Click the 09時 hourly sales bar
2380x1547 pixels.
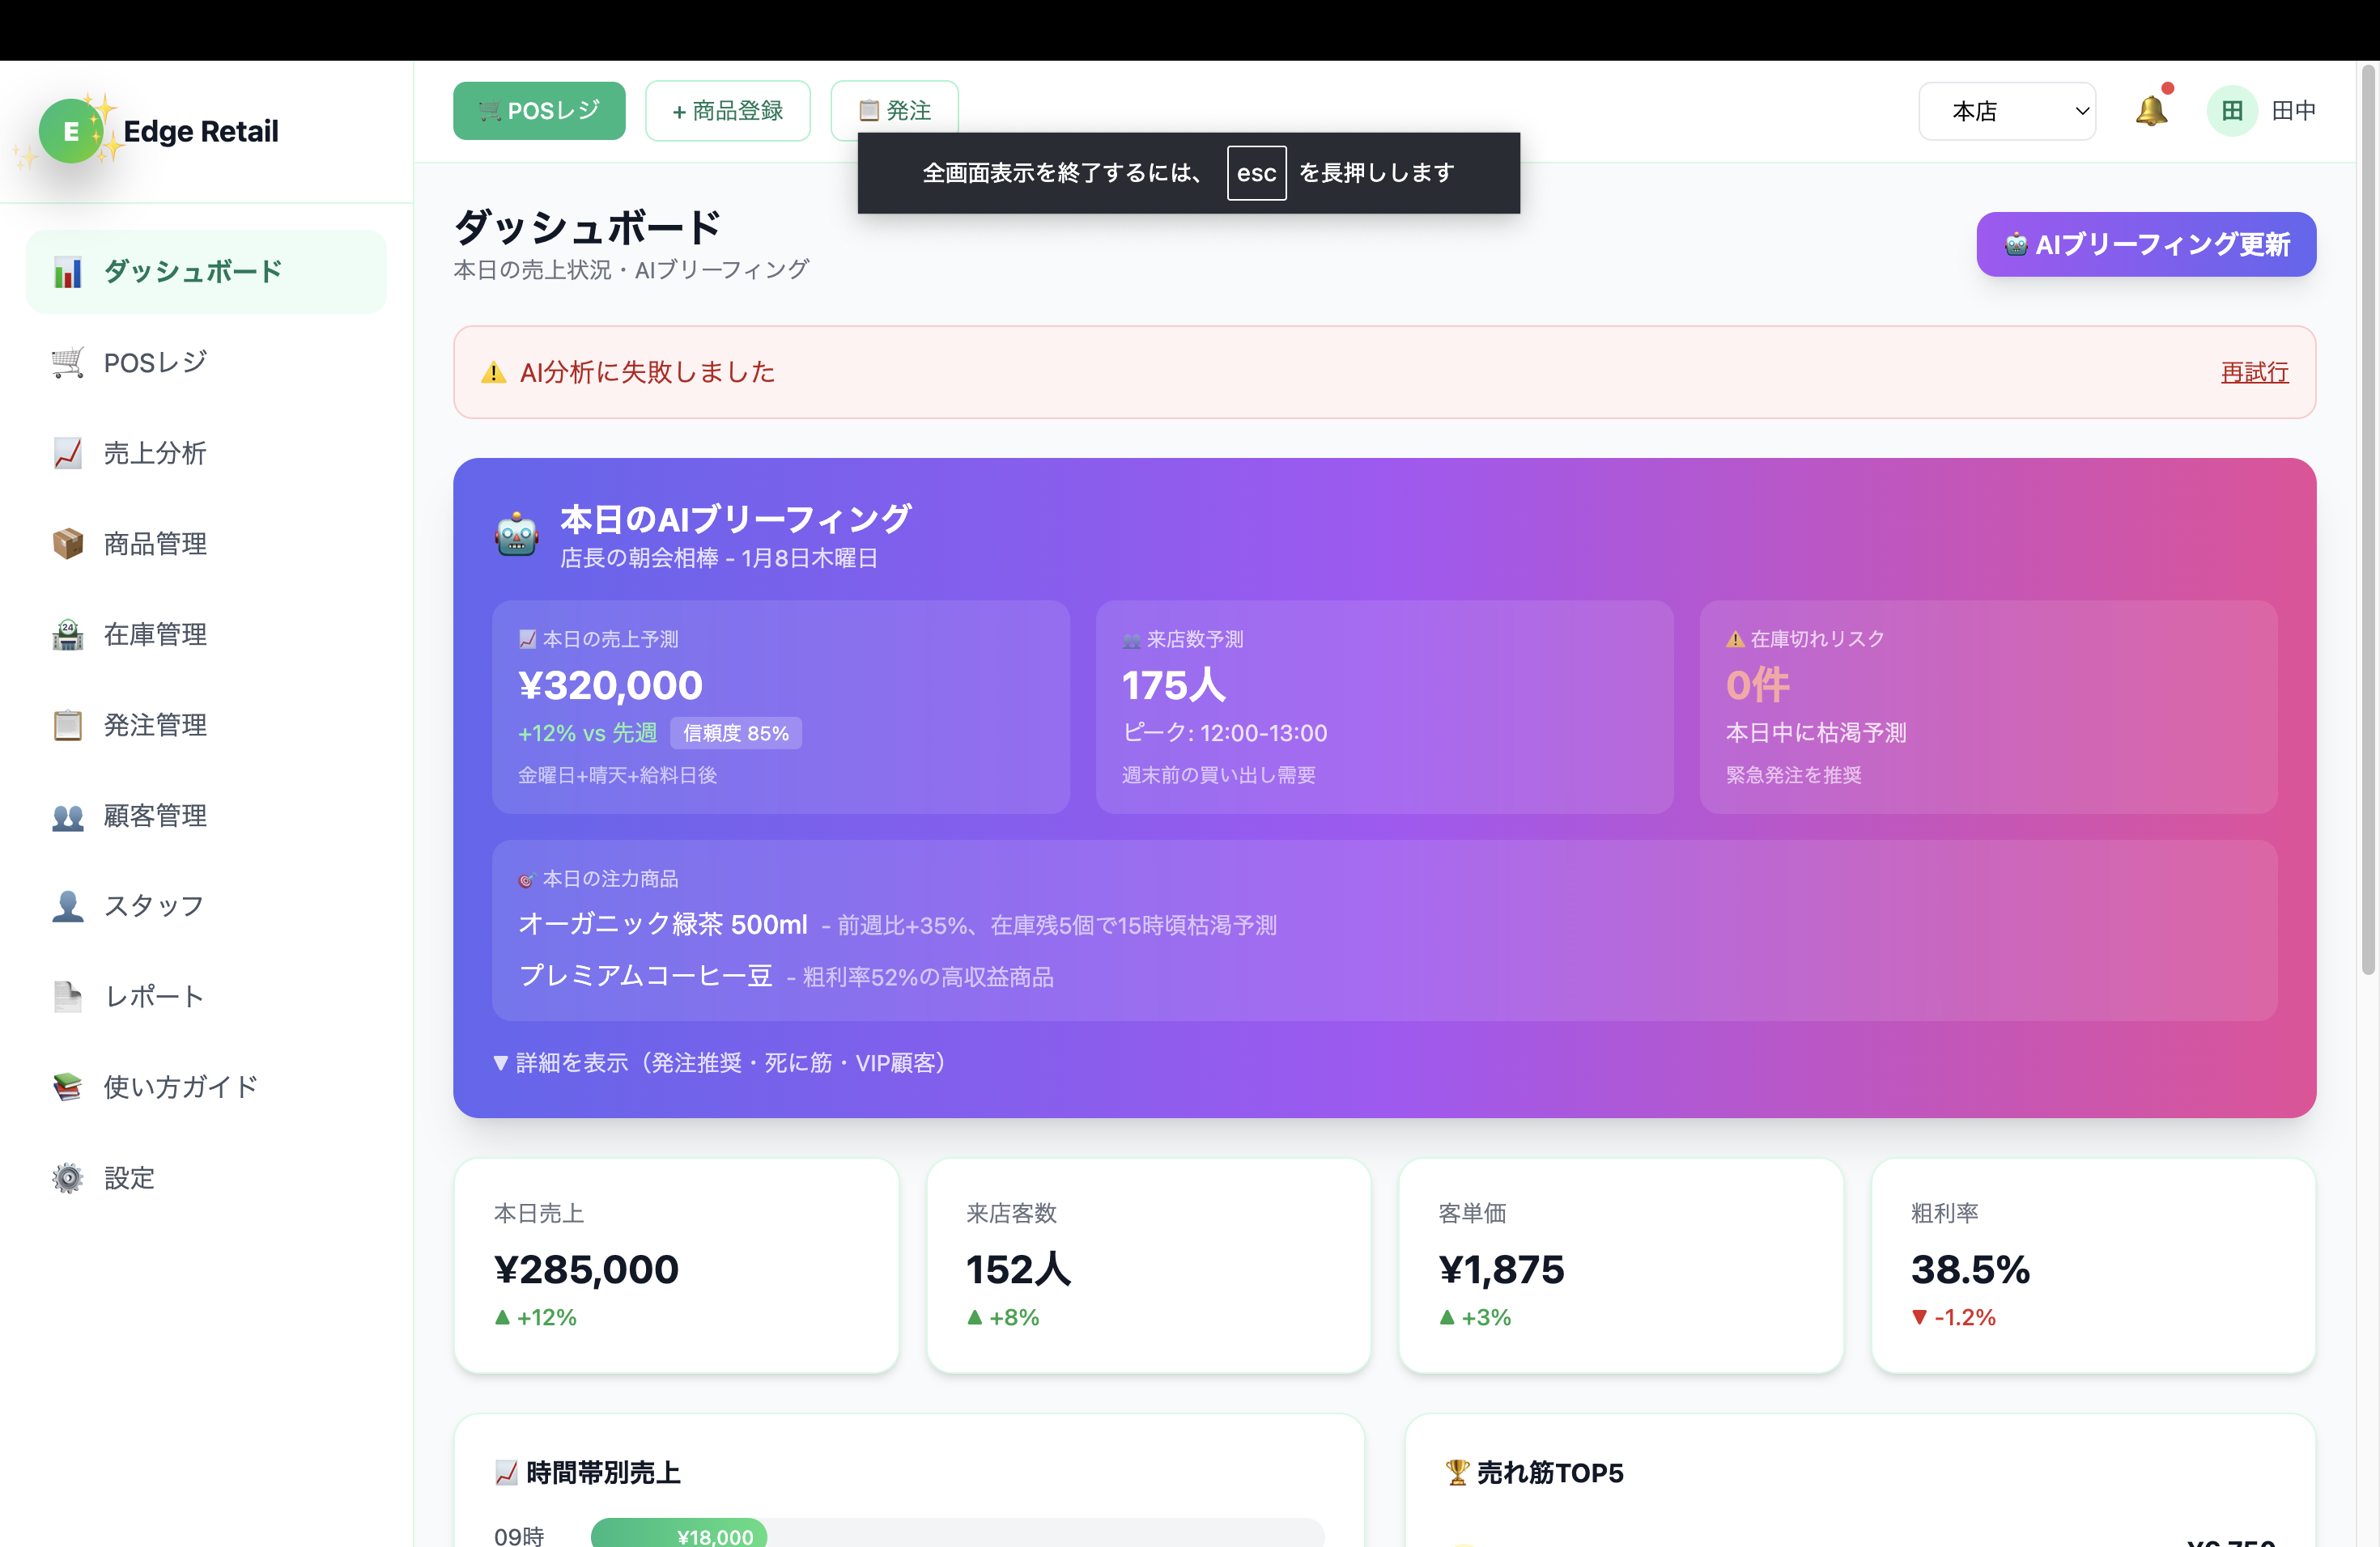679,1535
